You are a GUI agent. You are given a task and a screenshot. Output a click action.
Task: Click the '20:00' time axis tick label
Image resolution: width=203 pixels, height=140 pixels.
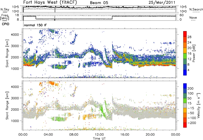click(150, 135)
